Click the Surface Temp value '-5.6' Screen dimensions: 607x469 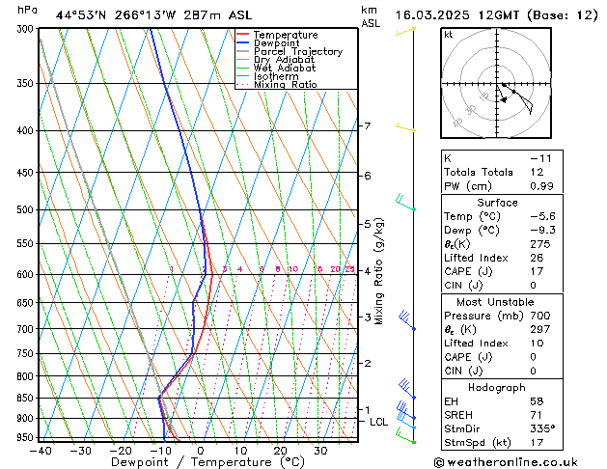(542, 216)
